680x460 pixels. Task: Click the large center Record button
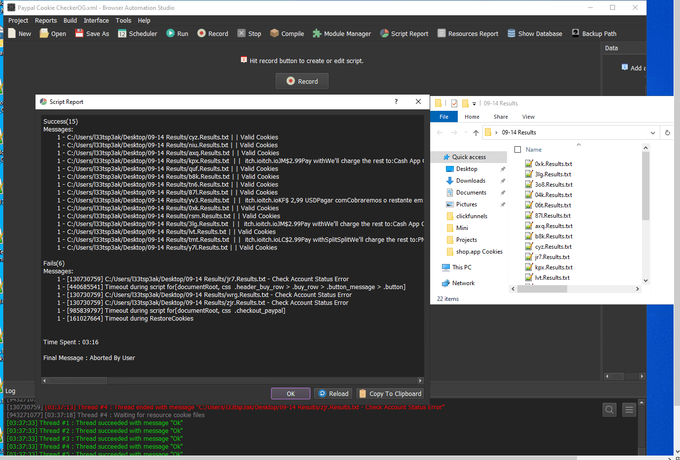point(302,81)
